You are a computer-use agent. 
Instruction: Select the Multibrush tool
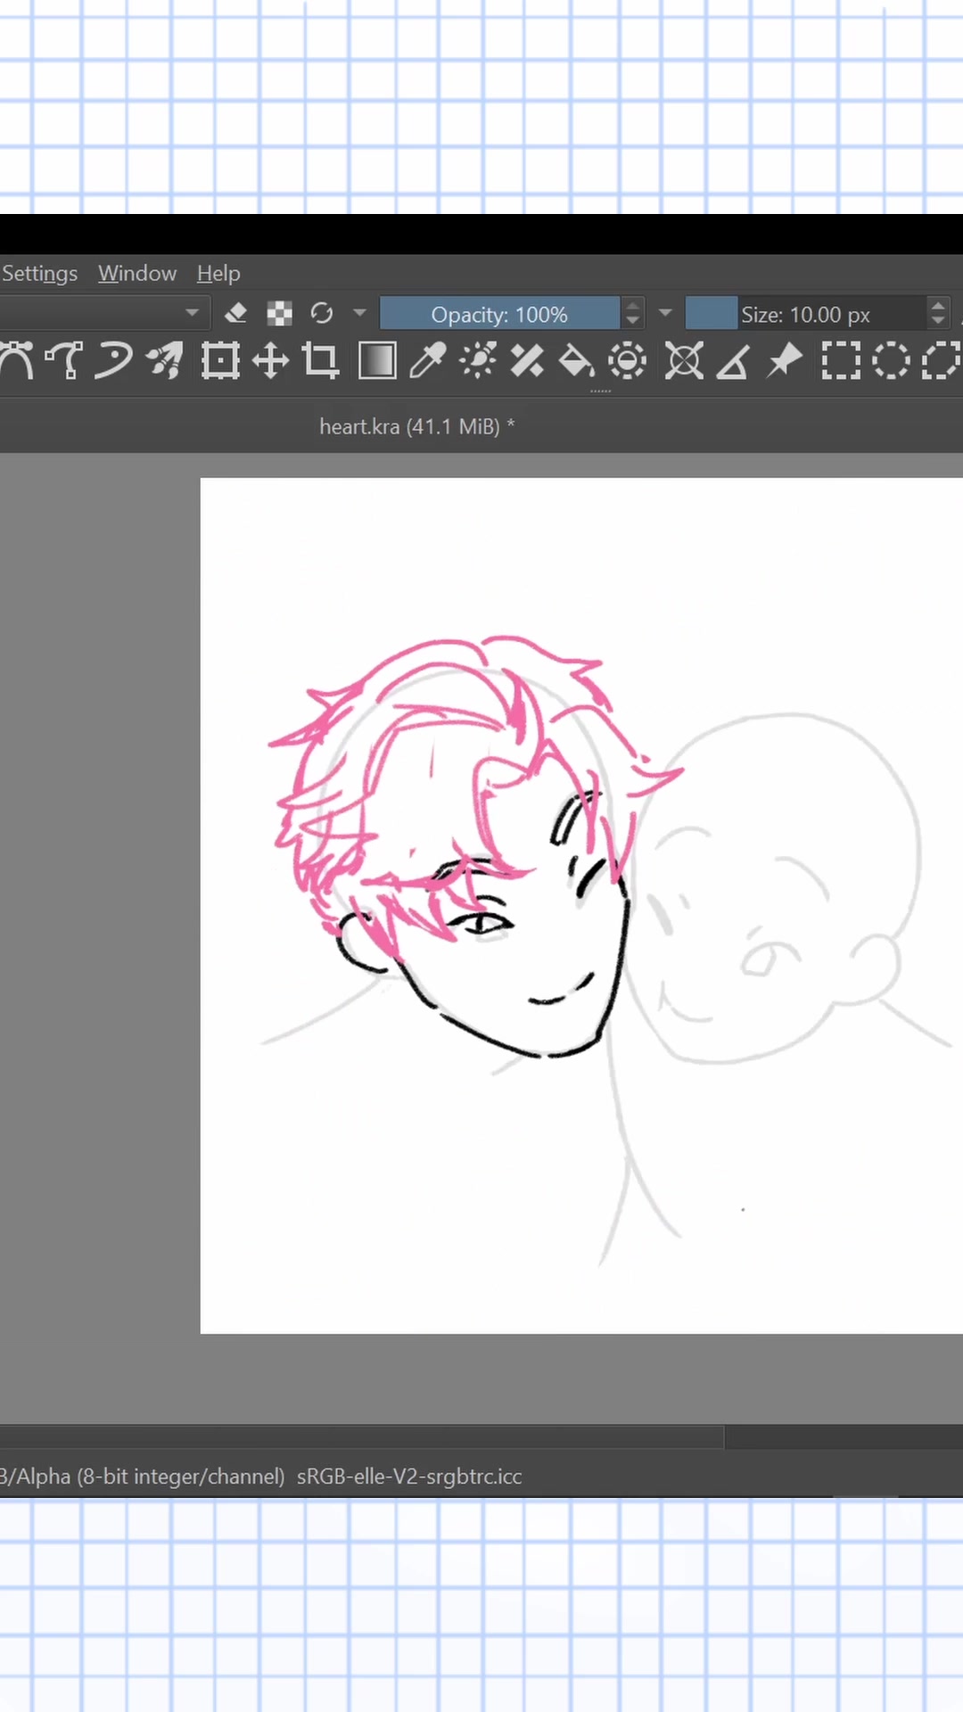coord(166,361)
